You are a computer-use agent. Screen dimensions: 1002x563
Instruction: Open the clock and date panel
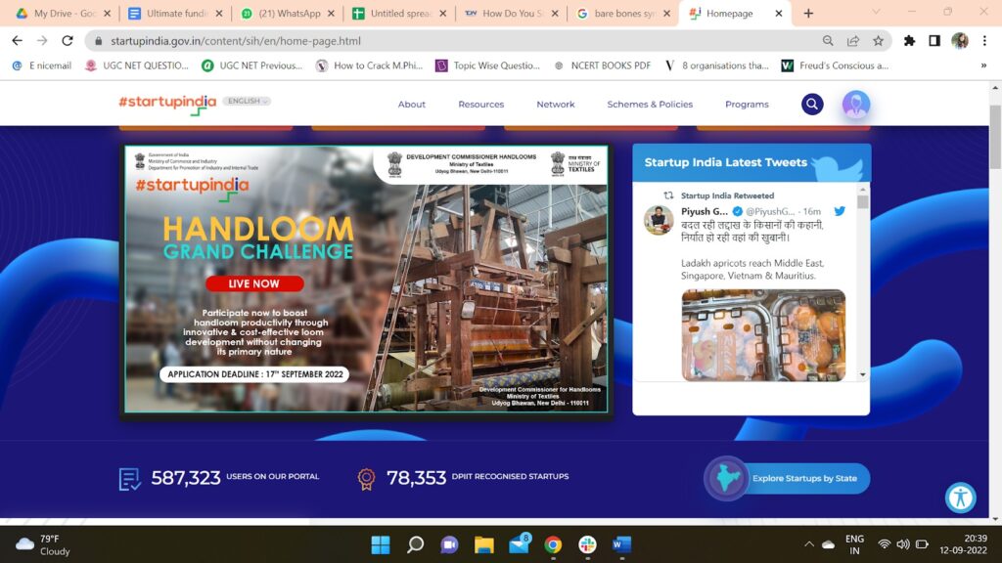coord(963,544)
